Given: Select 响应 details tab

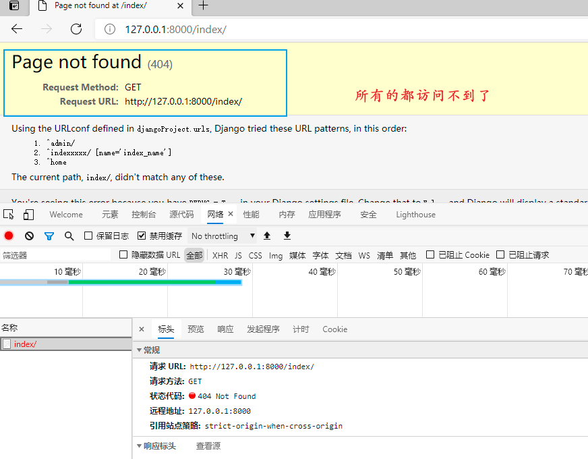Looking at the screenshot, I should click(x=225, y=329).
